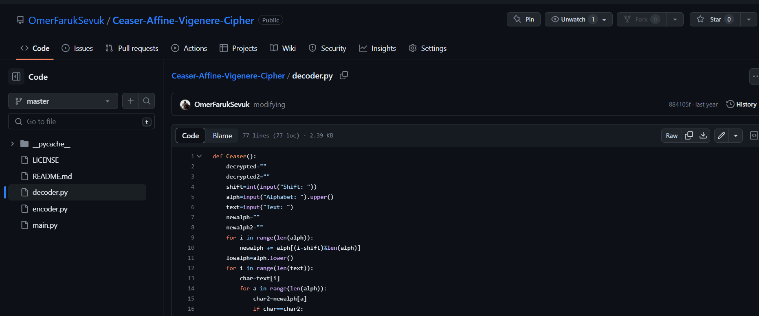
Task: Click the add file plus icon
Action: tap(130, 101)
